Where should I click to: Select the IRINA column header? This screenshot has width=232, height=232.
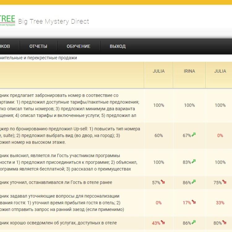189,71
